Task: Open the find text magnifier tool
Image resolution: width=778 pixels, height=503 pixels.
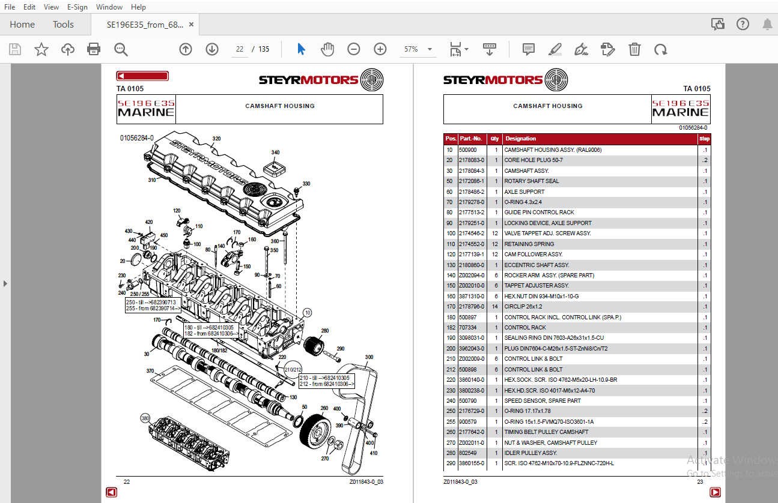Action: coord(121,49)
